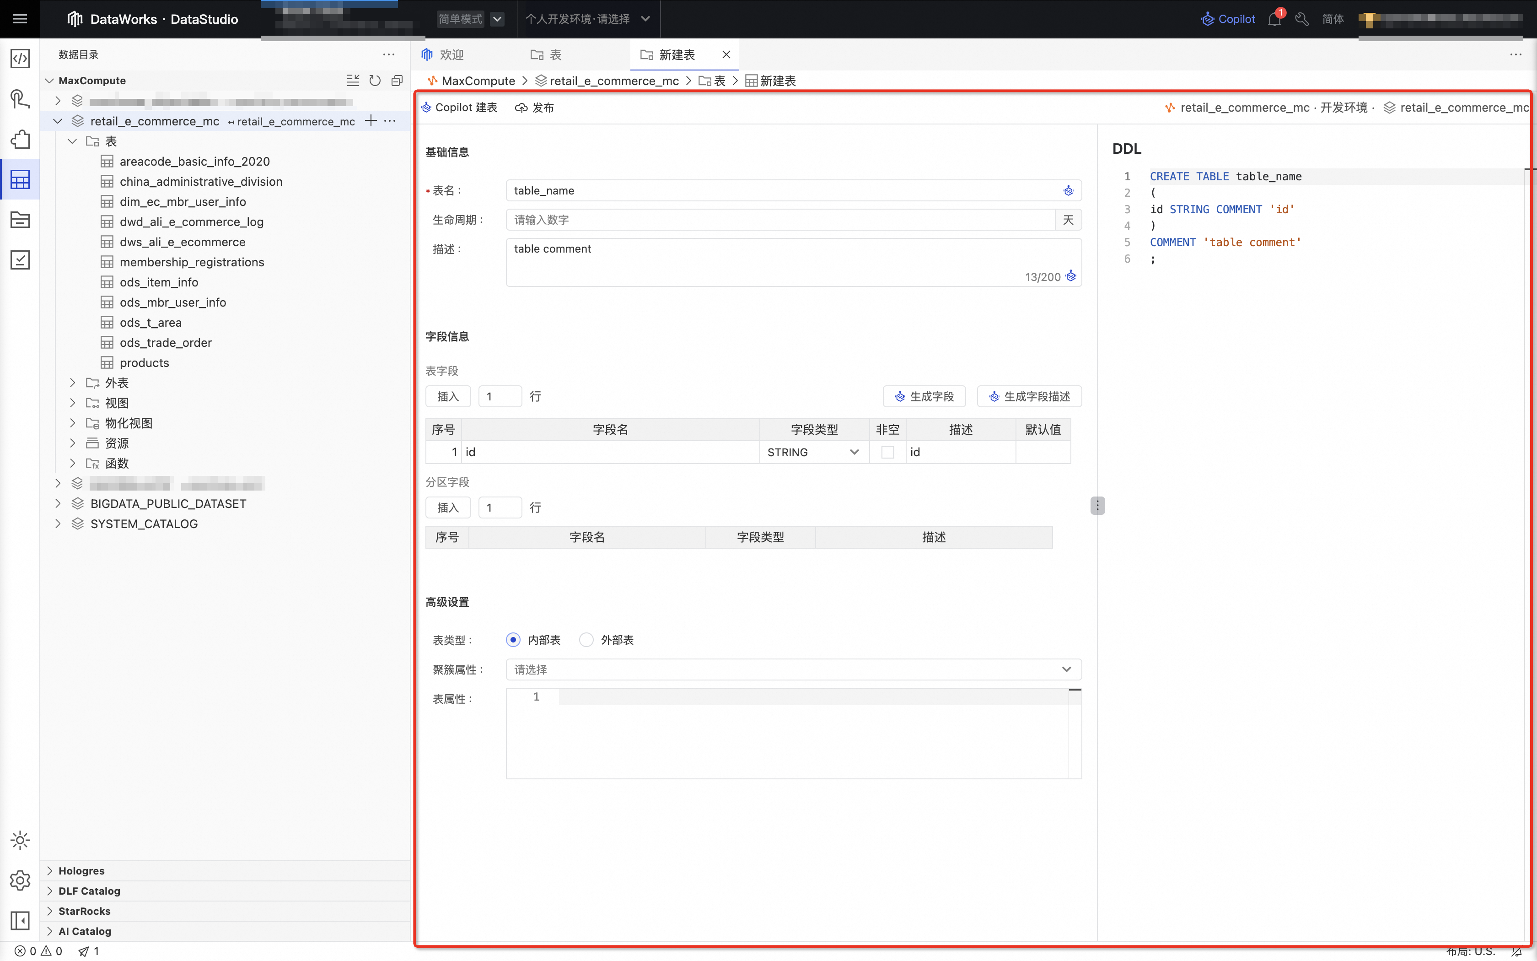Click the 发布 publish button
This screenshot has width=1537, height=961.
(534, 108)
